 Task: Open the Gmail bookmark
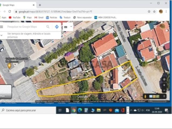(39, 17)
